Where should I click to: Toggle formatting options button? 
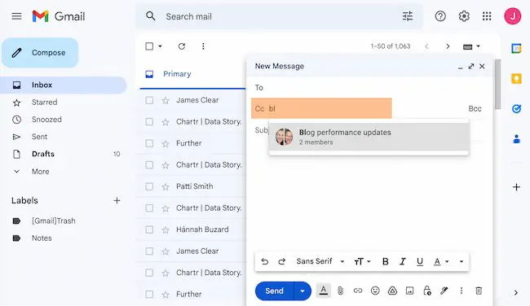[x=324, y=291]
